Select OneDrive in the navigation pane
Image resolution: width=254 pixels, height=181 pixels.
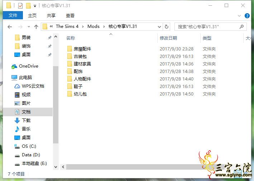tap(29, 66)
